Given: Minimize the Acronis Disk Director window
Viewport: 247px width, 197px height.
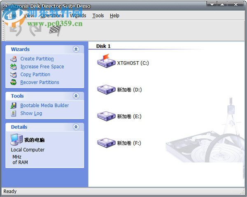Looking at the screenshot, I should [x=212, y=4].
